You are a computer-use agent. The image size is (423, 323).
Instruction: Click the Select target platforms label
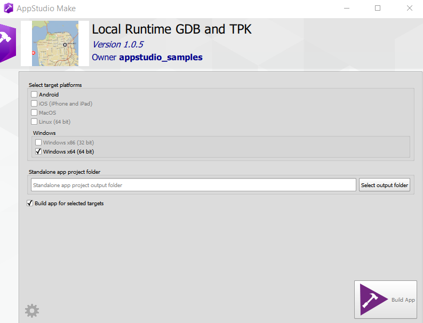click(x=55, y=85)
